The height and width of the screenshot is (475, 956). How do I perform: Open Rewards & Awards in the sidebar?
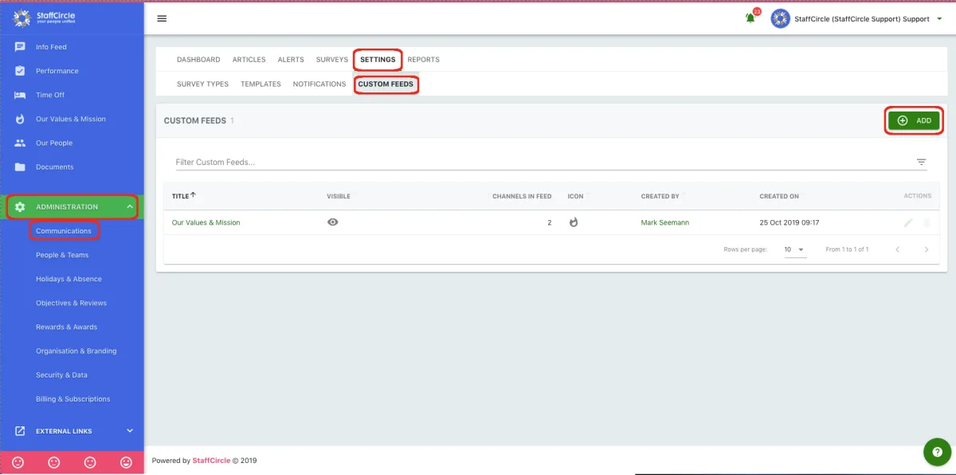point(66,327)
